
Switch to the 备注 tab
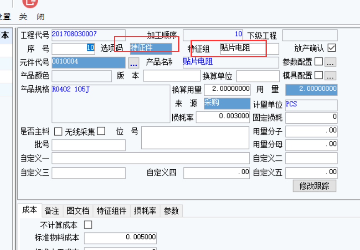(52, 211)
